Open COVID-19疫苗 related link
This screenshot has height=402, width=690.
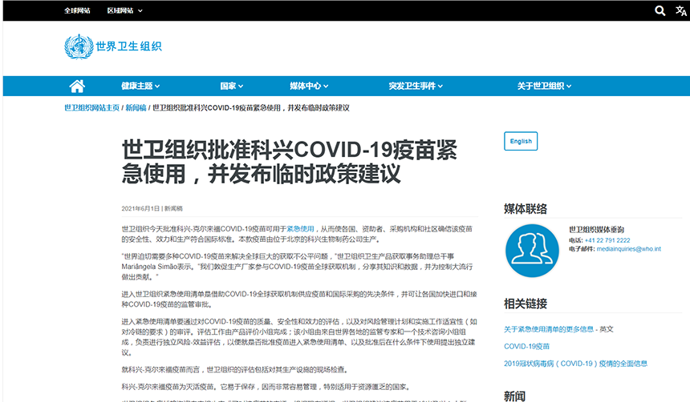[526, 346]
